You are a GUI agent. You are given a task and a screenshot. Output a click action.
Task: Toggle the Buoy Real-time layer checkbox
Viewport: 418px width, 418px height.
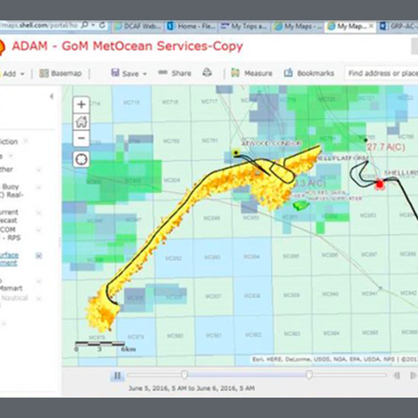pyautogui.click(x=38, y=187)
